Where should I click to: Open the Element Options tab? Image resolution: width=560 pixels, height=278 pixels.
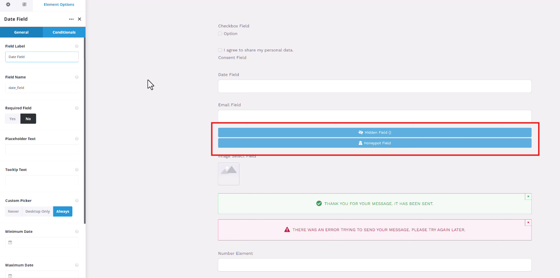click(59, 5)
